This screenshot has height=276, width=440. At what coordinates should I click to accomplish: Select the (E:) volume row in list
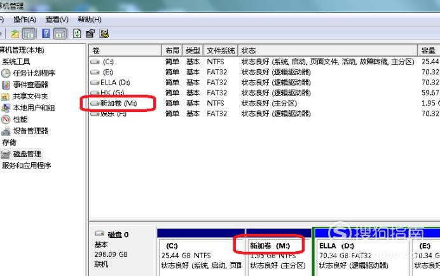(265, 72)
